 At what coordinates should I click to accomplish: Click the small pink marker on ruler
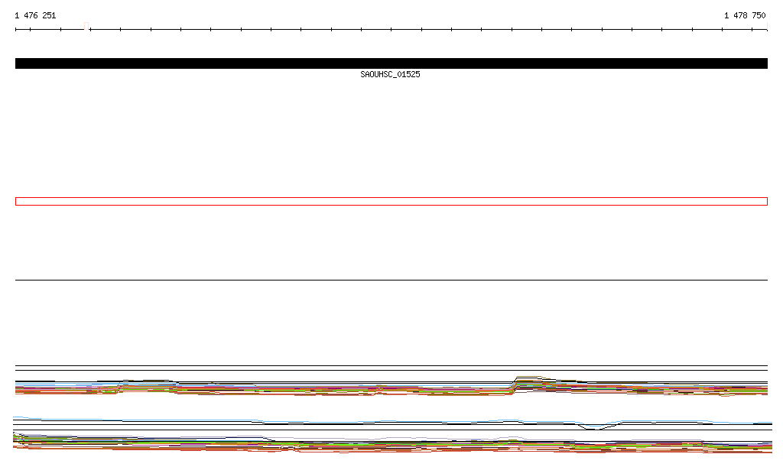(x=86, y=26)
